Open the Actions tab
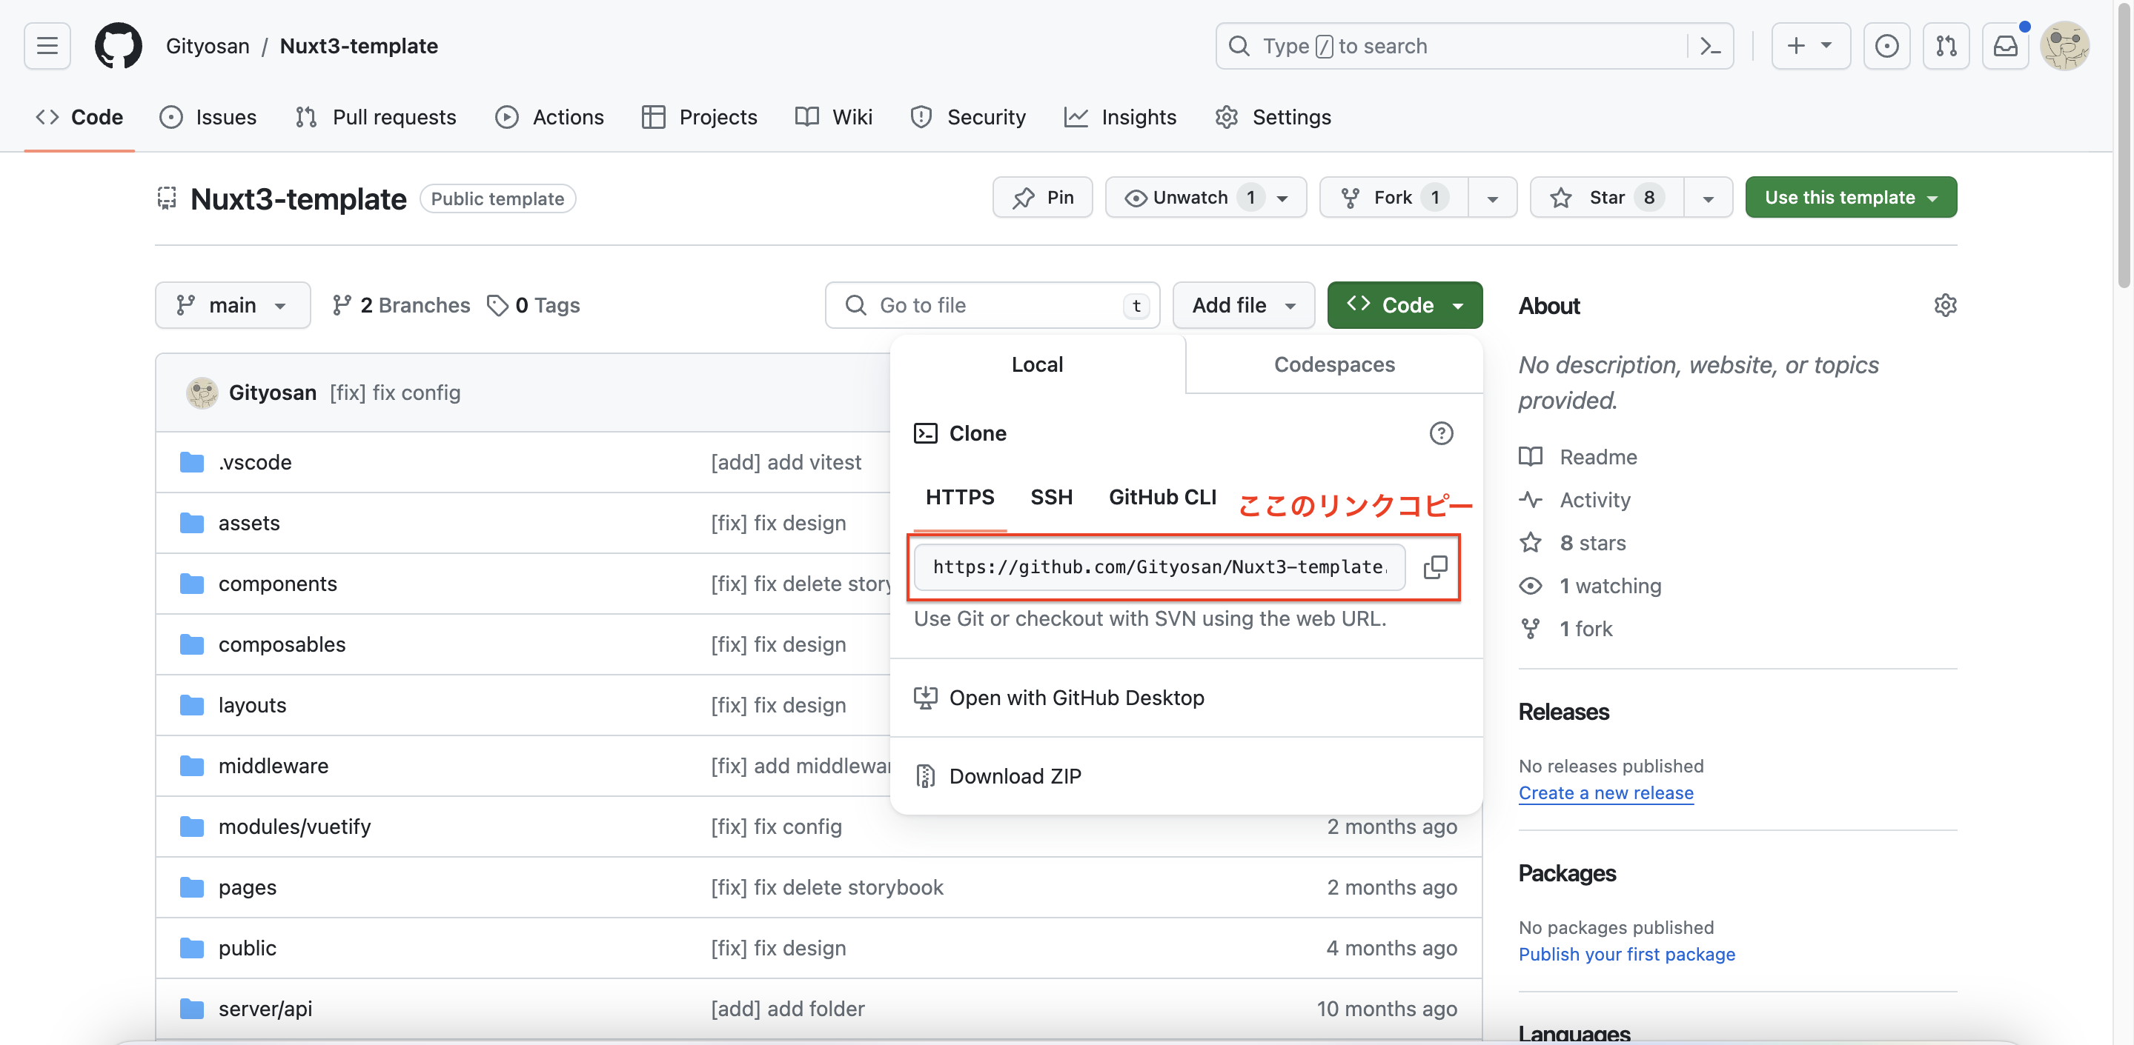The height and width of the screenshot is (1045, 2134). tap(549, 117)
